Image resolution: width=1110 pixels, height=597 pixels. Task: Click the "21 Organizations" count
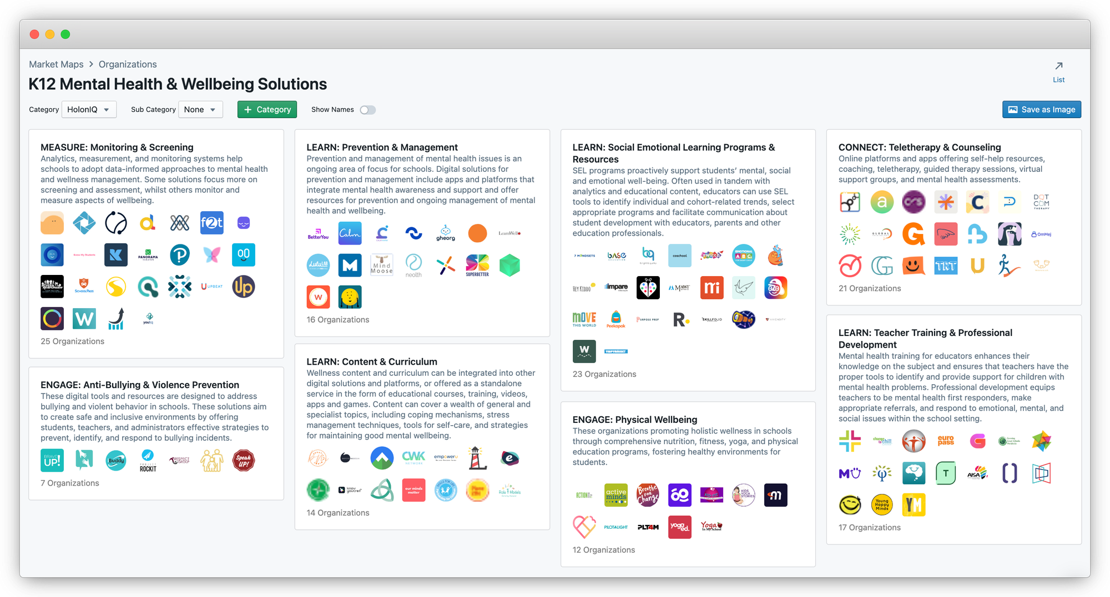[870, 288]
